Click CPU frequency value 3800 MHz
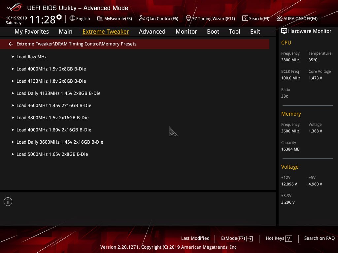Viewport: 338px width, 253px height. 290,60
